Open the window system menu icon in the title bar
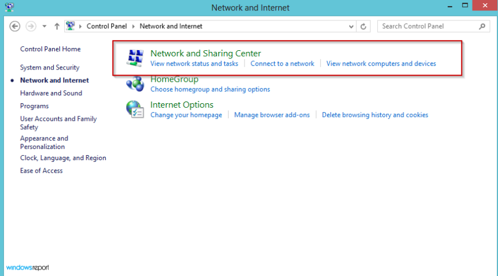This screenshot has width=498, height=276. (9, 7)
